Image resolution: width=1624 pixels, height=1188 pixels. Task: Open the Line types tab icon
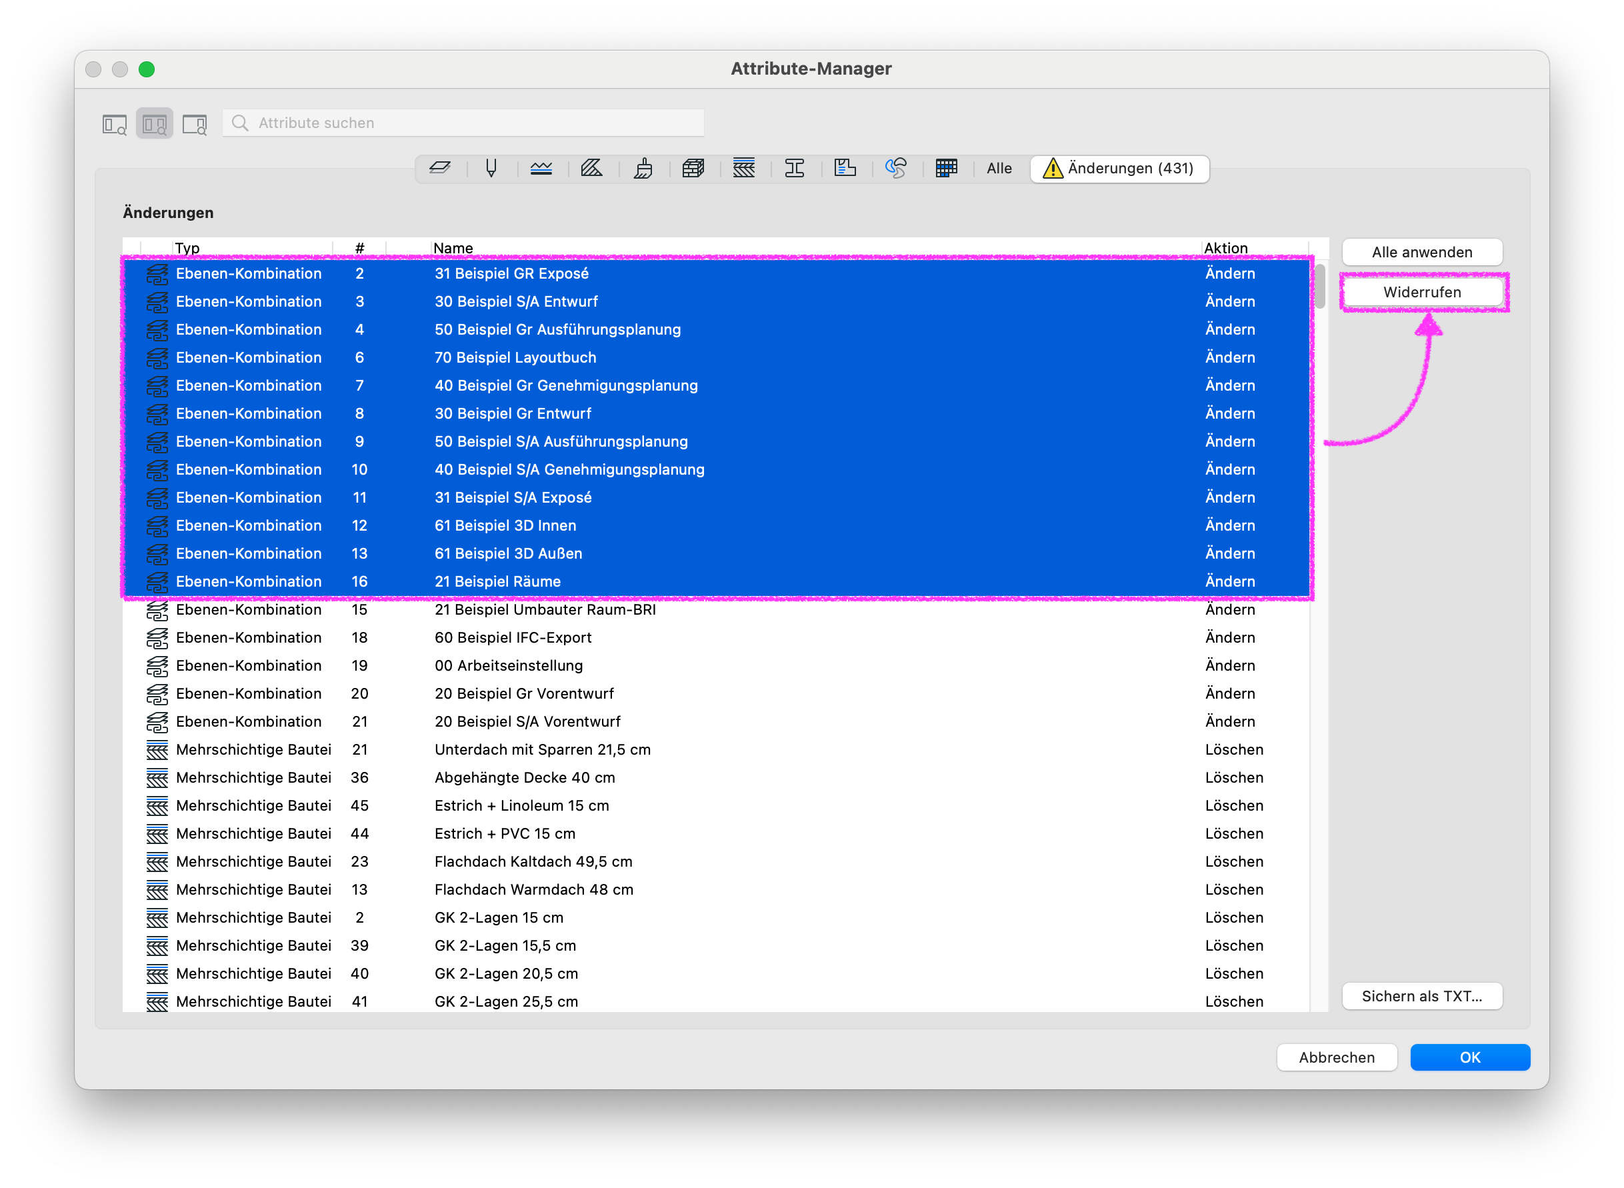click(541, 168)
